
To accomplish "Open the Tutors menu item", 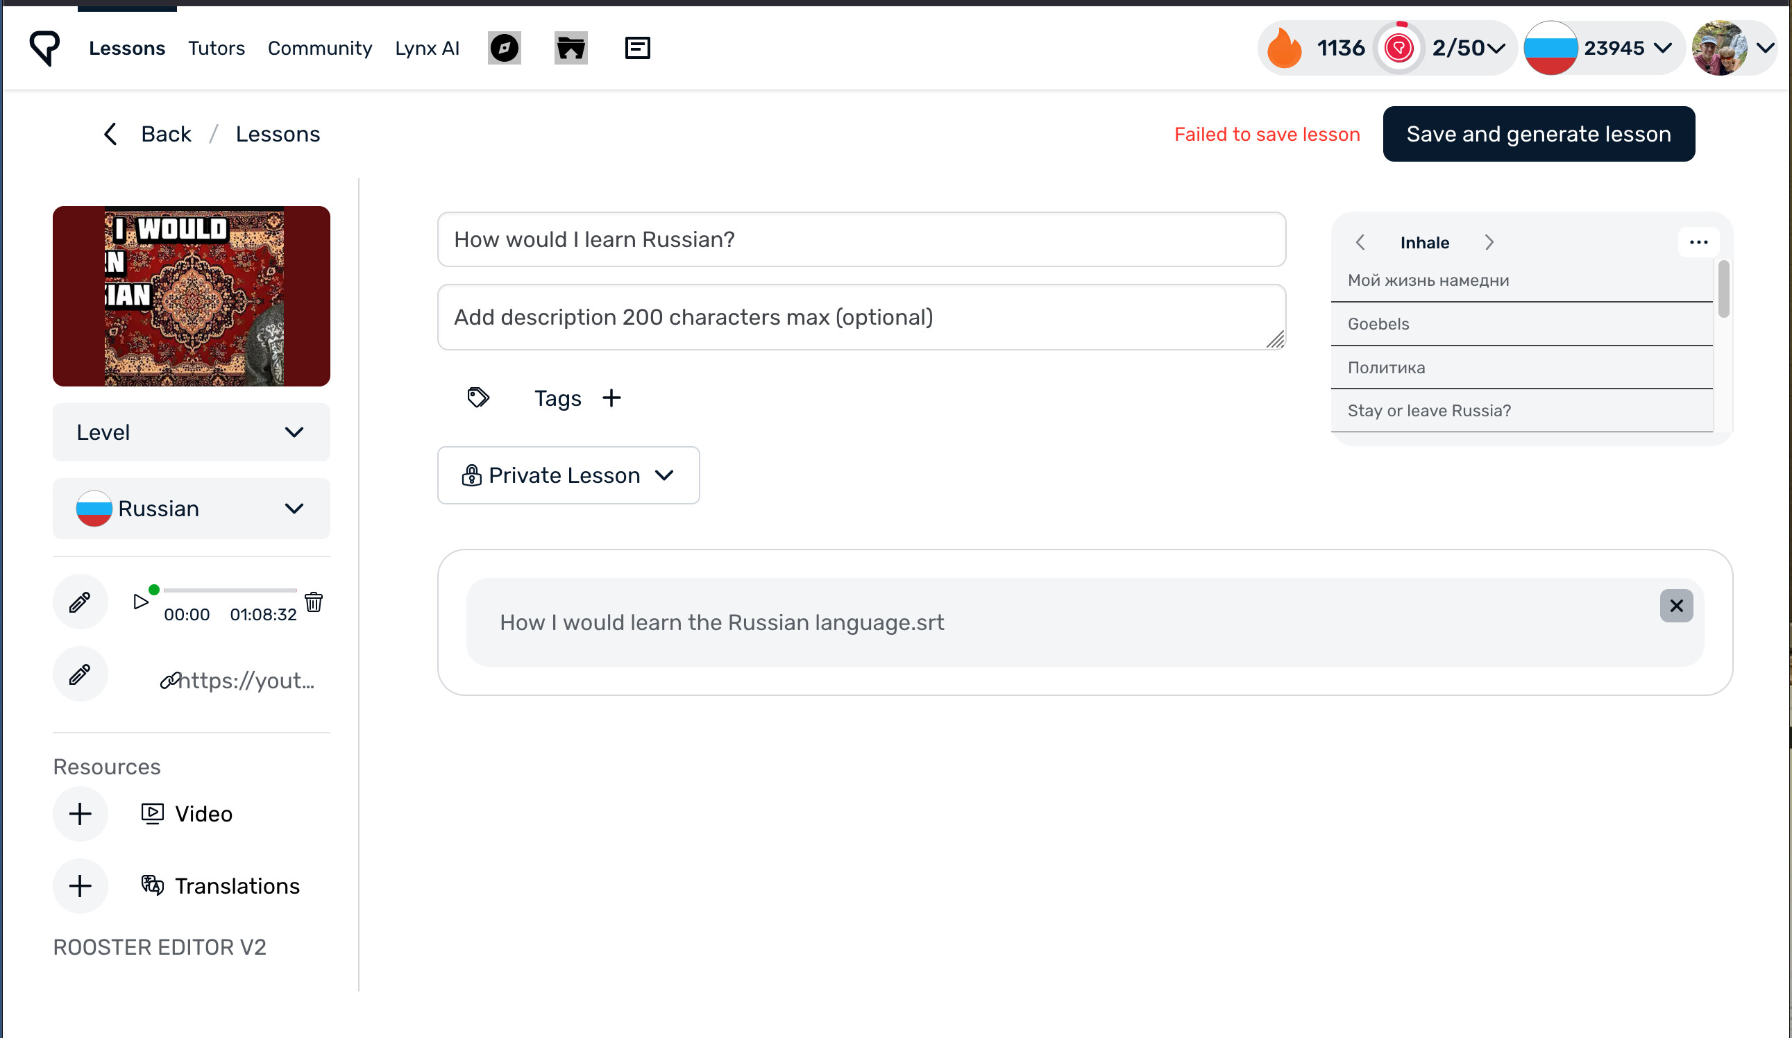I will click(x=216, y=49).
